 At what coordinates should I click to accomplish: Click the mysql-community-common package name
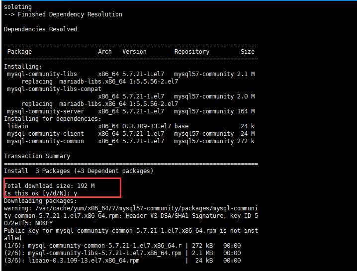tap(46, 141)
